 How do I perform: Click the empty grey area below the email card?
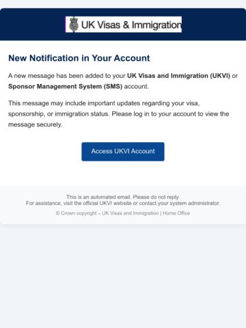pyautogui.click(x=123, y=275)
